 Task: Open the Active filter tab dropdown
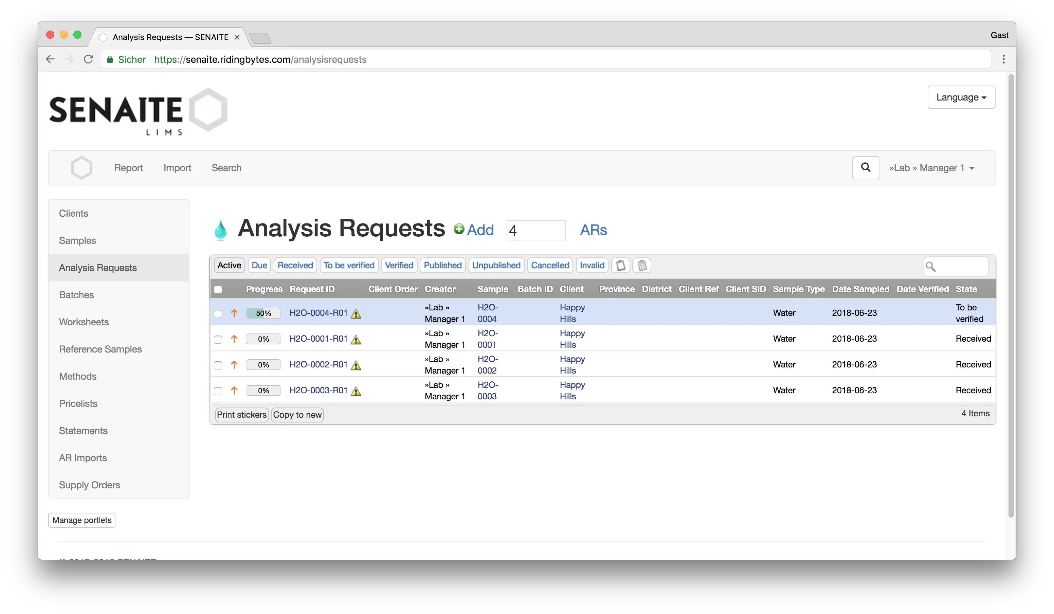pos(229,265)
